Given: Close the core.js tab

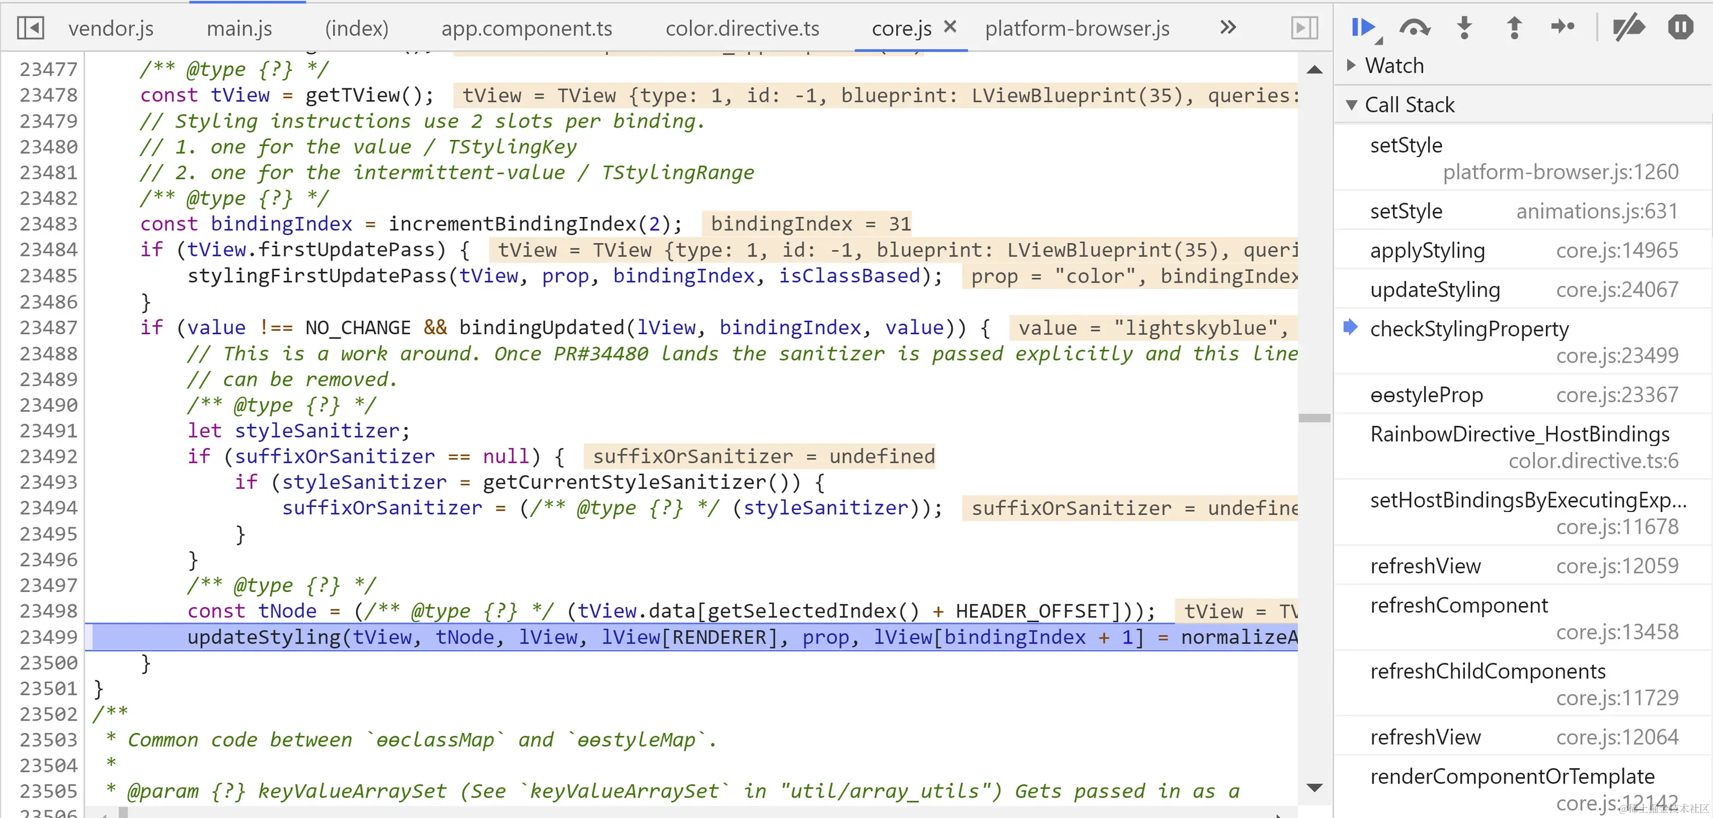Looking at the screenshot, I should 949,27.
